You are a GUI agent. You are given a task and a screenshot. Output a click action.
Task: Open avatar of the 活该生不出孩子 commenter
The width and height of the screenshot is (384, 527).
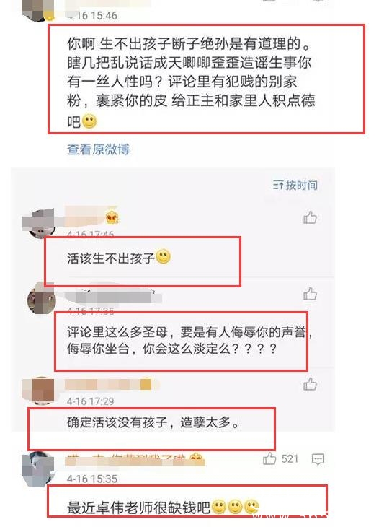(x=39, y=222)
